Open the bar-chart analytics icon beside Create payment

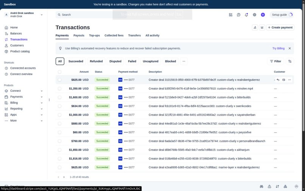click(262, 28)
